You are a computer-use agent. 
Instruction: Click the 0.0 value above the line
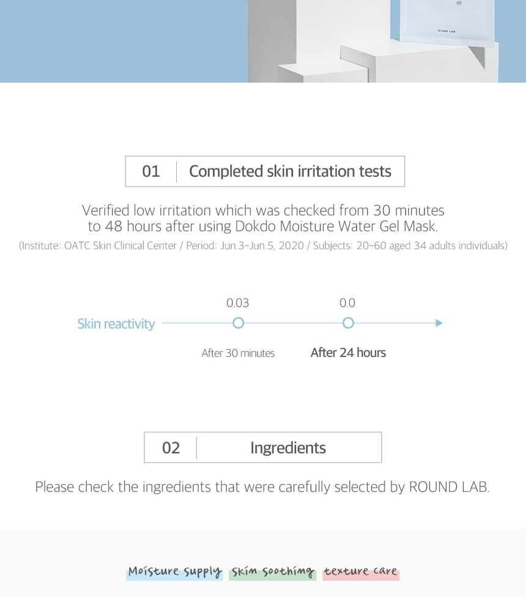point(347,302)
